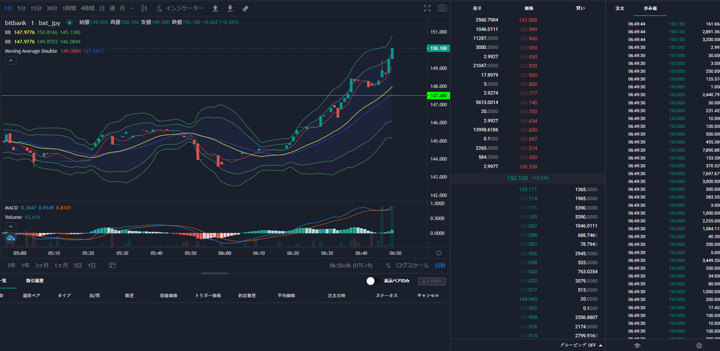This screenshot has height=351, width=720.
Task: Click the 151.000 ask price
Action: coord(528,20)
